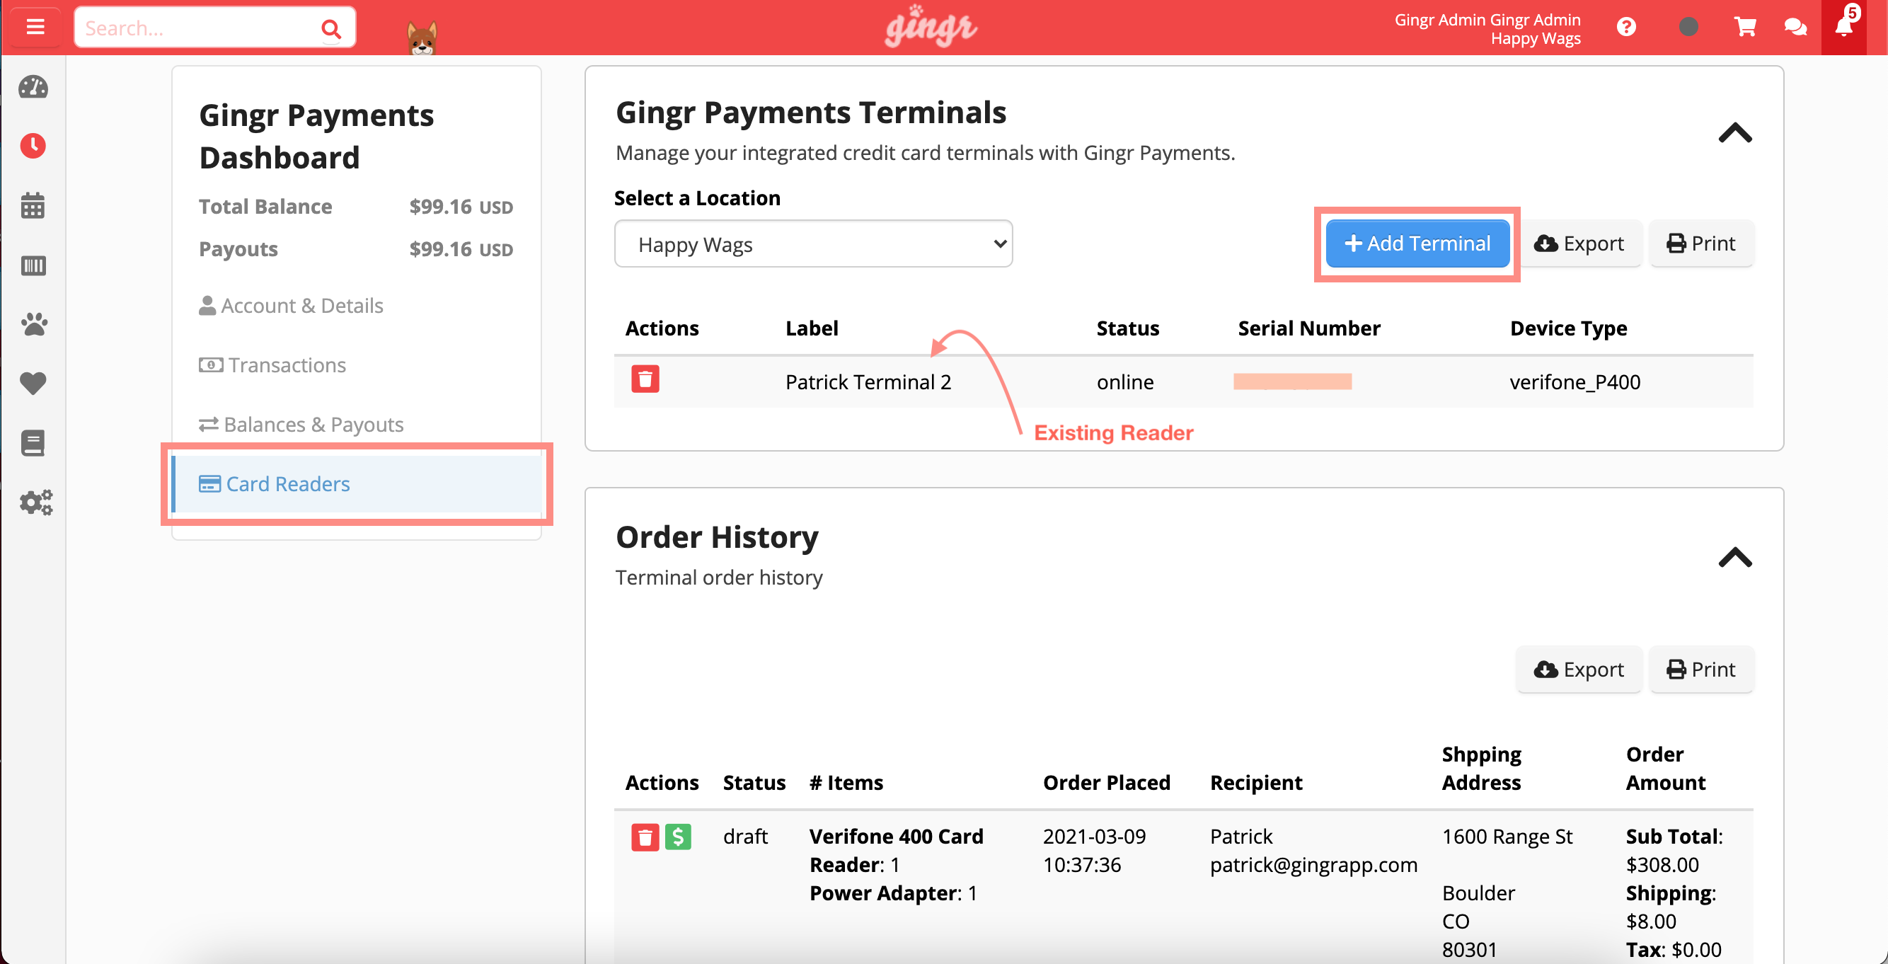Click the 1600 Range St address
The image size is (1888, 964).
tap(1507, 837)
